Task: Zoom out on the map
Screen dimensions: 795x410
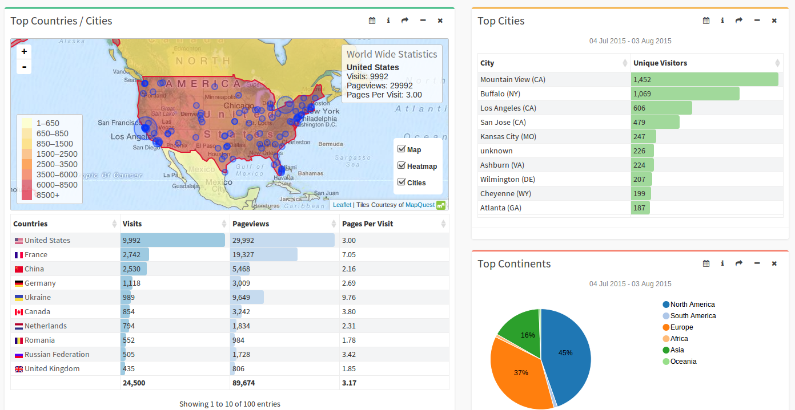Action: 24,67
